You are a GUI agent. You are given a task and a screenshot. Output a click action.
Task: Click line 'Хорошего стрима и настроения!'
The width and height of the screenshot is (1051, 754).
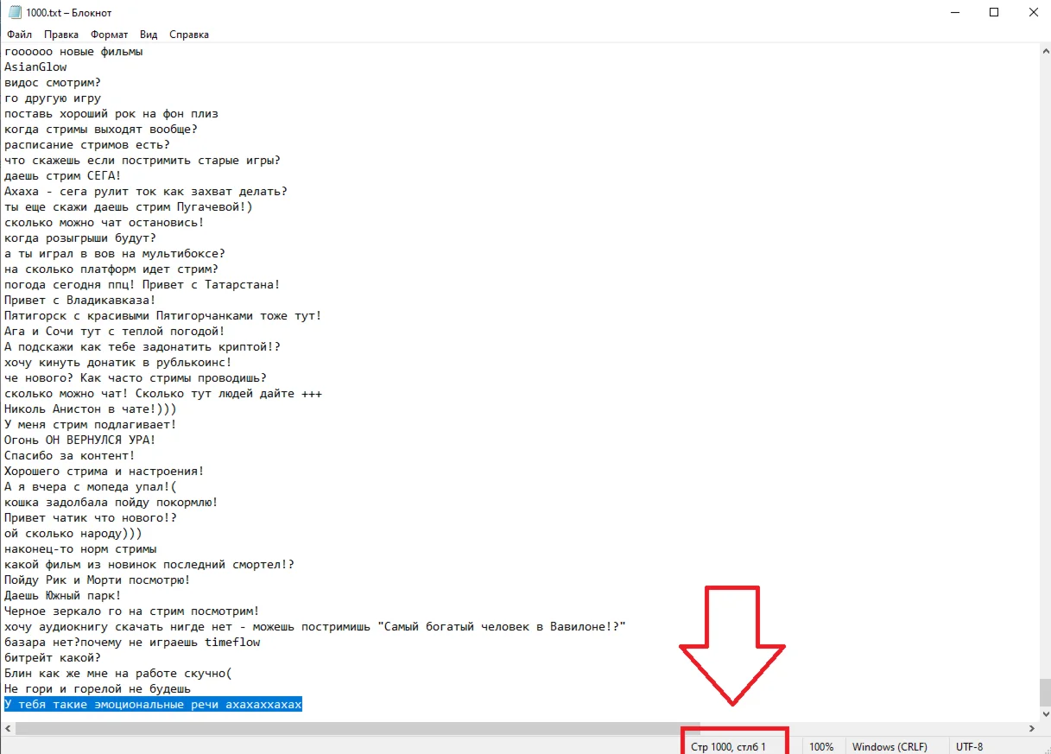[104, 471]
